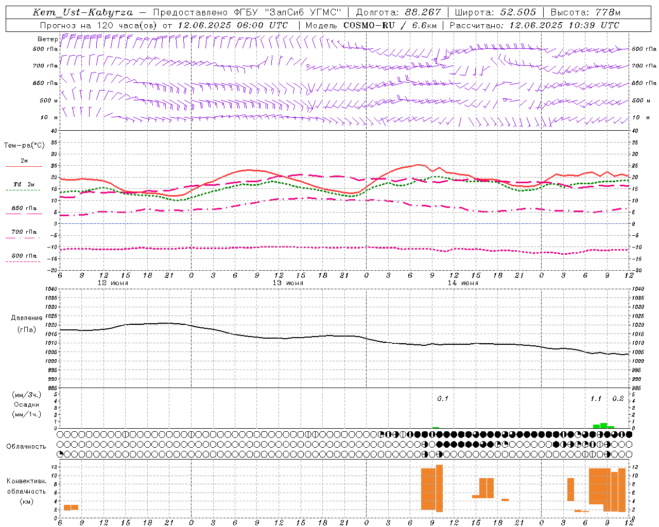This screenshot has width=659, height=527.
Task: Click the 2м temperature legend entry
Action: [24, 161]
